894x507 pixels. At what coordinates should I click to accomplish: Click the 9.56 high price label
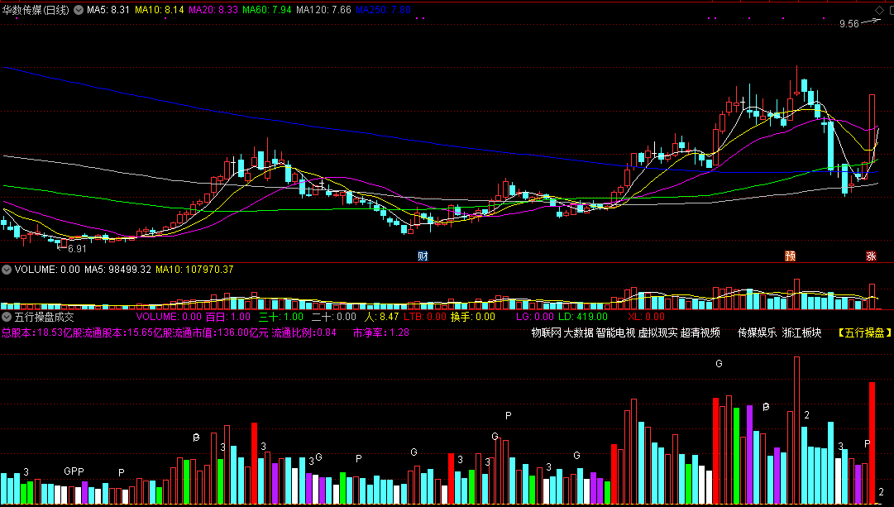coord(849,24)
